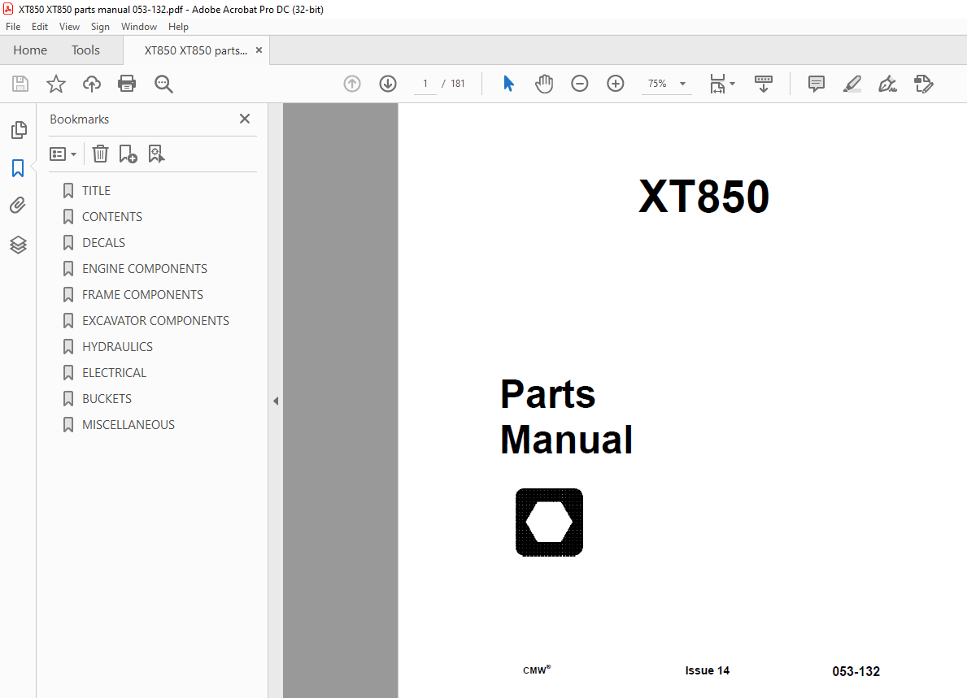
Task: Open the FRAME COMPONENTS bookmark
Action: 142,295
